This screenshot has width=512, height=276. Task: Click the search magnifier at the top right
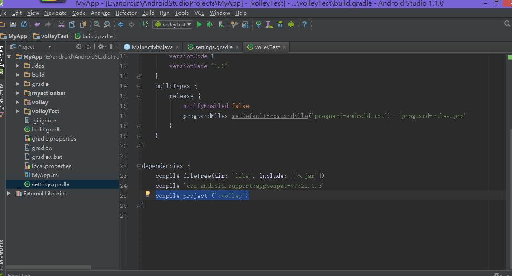(x=507, y=24)
